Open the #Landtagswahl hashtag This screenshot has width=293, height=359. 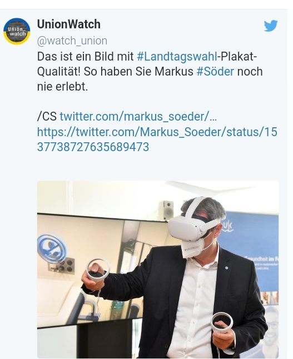point(177,56)
